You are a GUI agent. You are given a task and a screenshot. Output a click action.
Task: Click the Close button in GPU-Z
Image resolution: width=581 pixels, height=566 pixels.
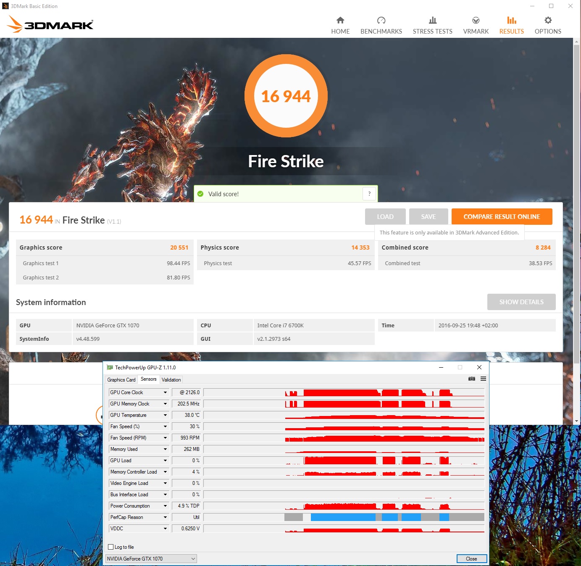472,558
